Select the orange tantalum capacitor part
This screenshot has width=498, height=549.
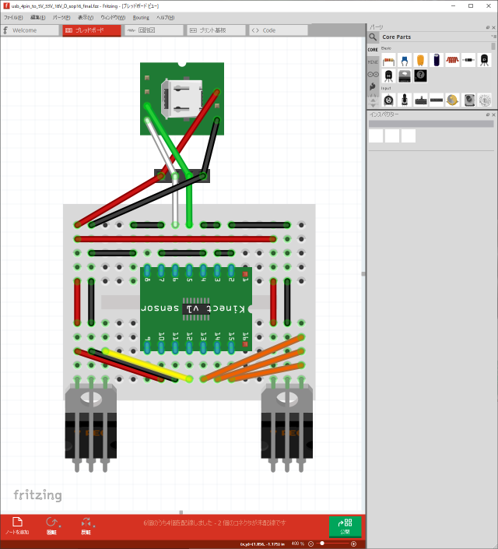click(x=420, y=61)
